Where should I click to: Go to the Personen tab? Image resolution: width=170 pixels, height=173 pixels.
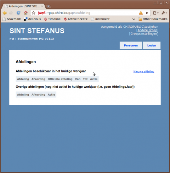131,45
